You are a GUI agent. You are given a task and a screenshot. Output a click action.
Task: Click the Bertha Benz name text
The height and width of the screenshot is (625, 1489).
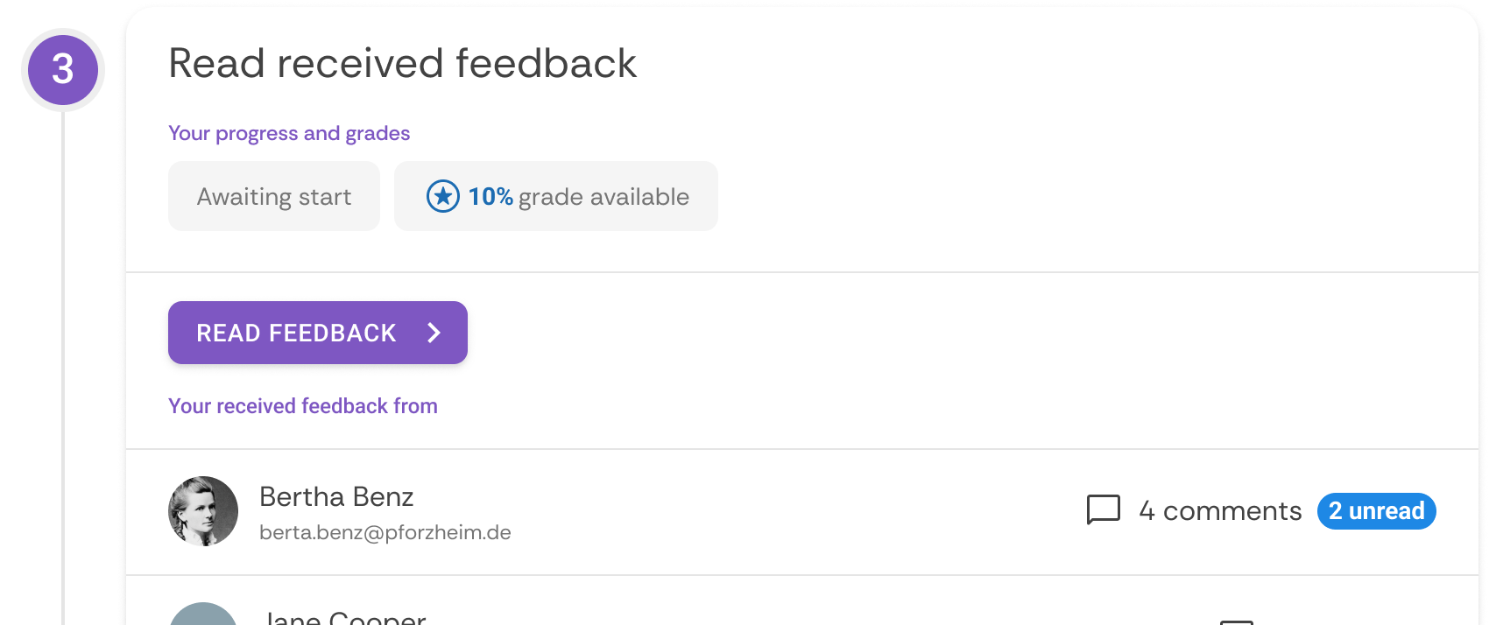(336, 496)
